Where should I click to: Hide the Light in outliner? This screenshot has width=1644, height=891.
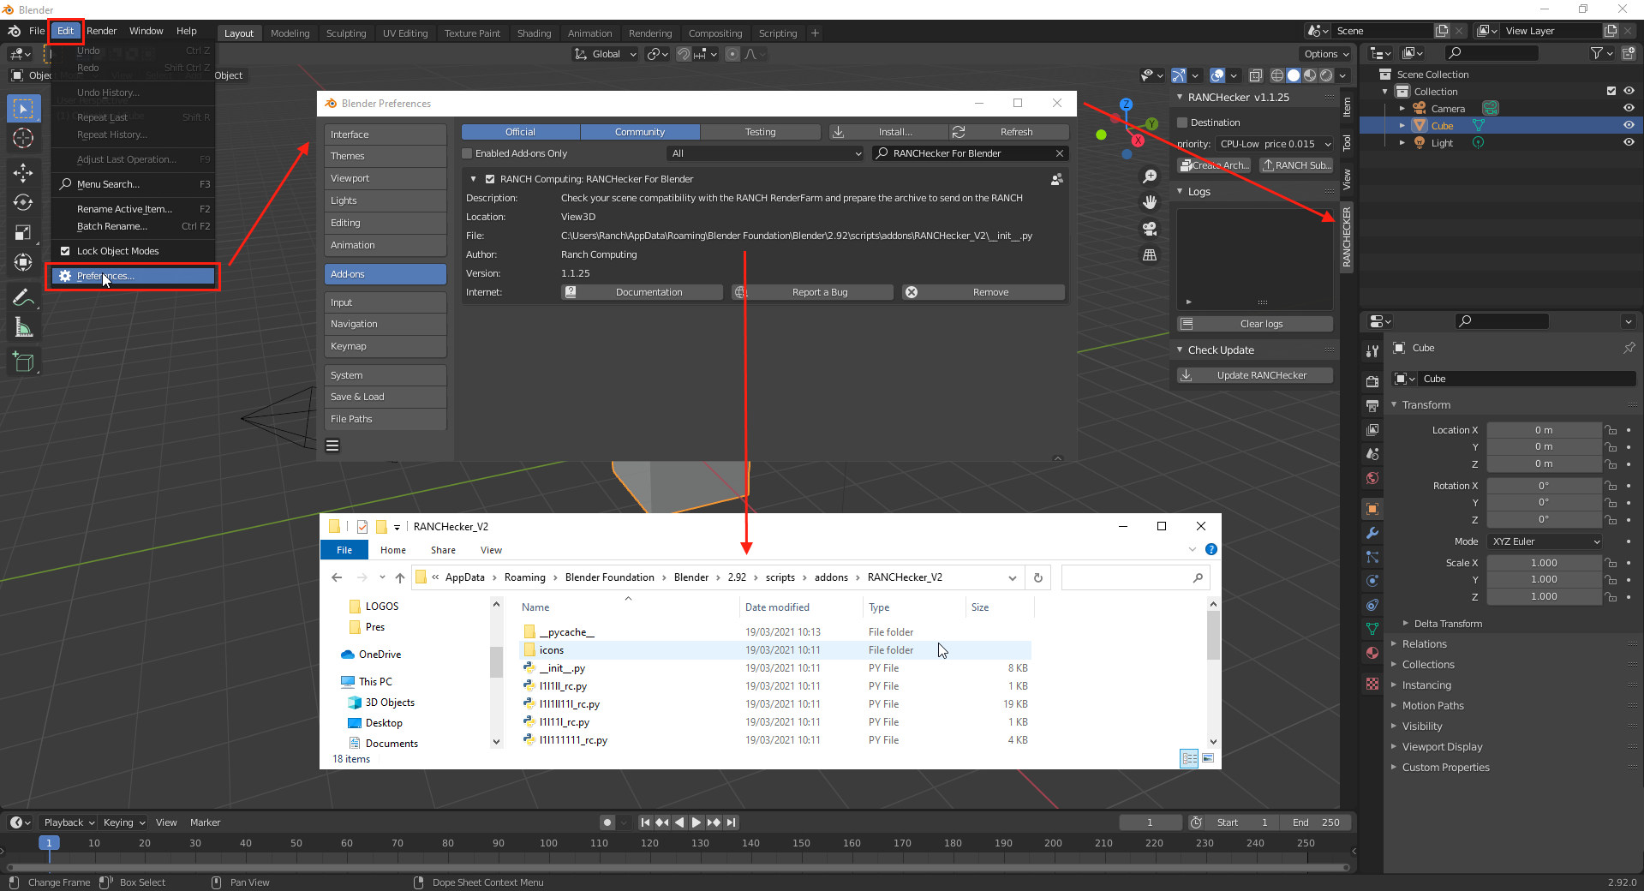tap(1629, 142)
